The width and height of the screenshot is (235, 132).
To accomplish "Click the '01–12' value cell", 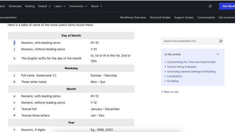I will pyautogui.click(x=95, y=96).
